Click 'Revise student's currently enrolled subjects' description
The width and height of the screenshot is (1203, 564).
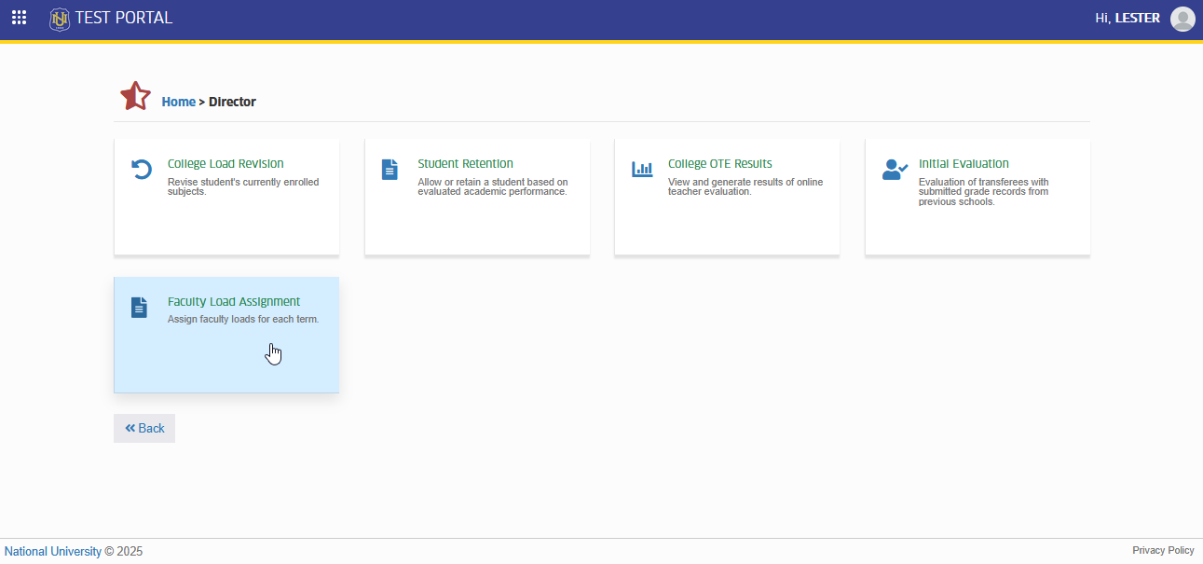243,186
